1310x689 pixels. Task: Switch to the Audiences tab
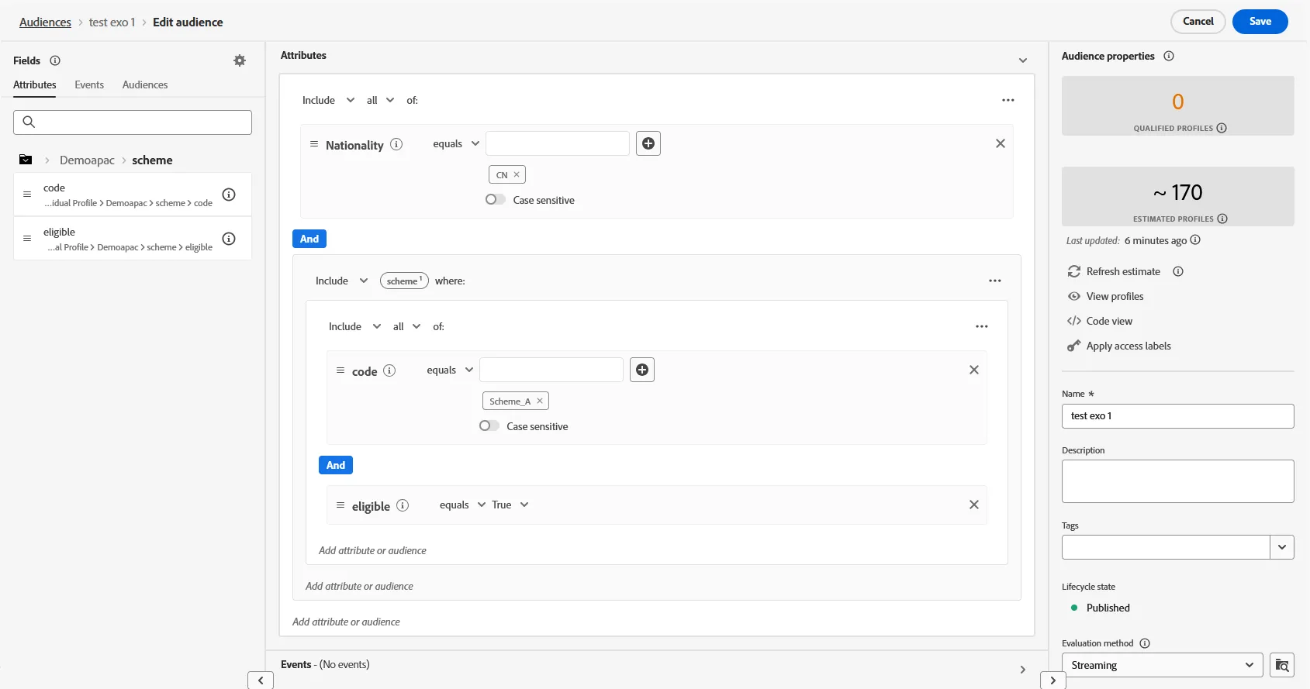pos(145,84)
